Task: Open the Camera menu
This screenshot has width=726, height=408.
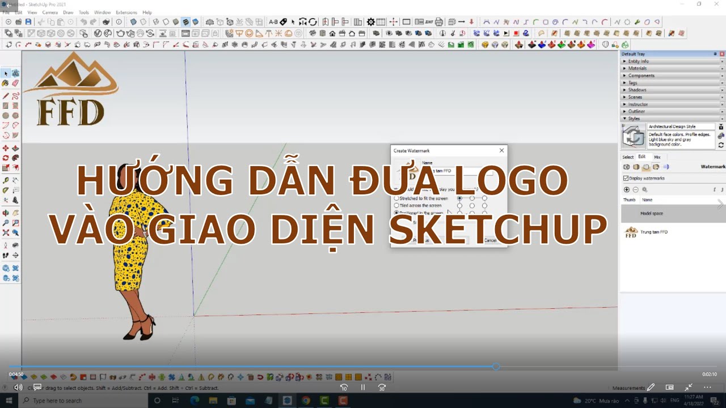Action: point(50,12)
